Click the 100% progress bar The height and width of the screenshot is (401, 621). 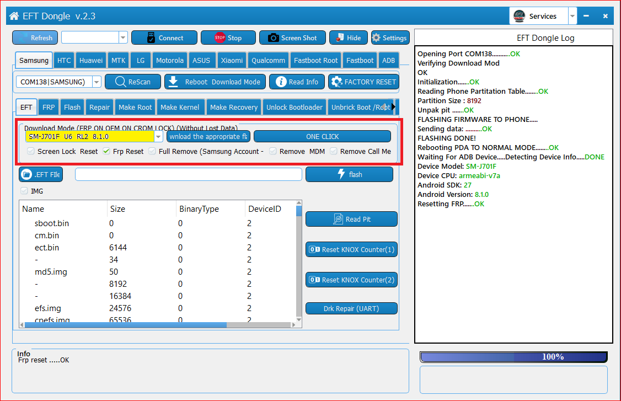513,357
